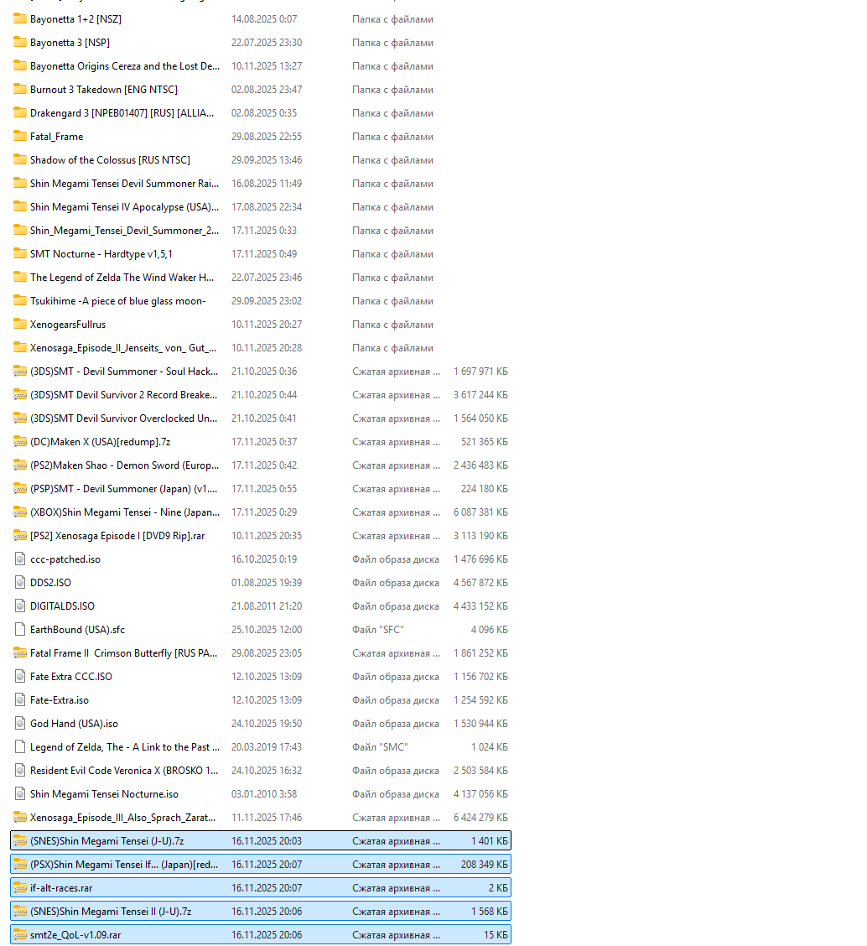Click date 21.08.2011 21:20 of DIGITALDS.ISO

tap(267, 606)
